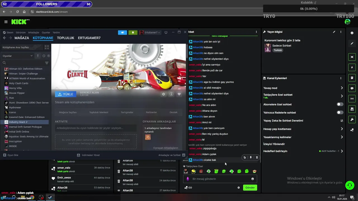Open Steam icon in Windows taskbar
Viewport: 358px width, 201px height.
(50, 197)
